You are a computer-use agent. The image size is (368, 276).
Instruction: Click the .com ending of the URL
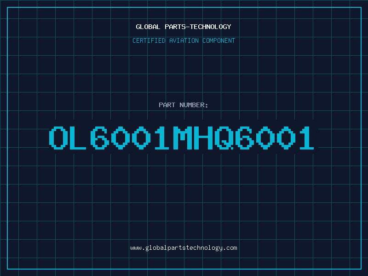[x=230, y=248]
